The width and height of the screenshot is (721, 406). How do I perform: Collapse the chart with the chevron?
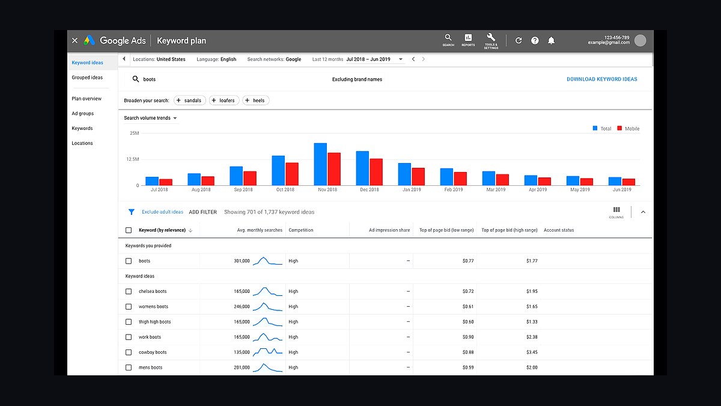click(x=643, y=212)
